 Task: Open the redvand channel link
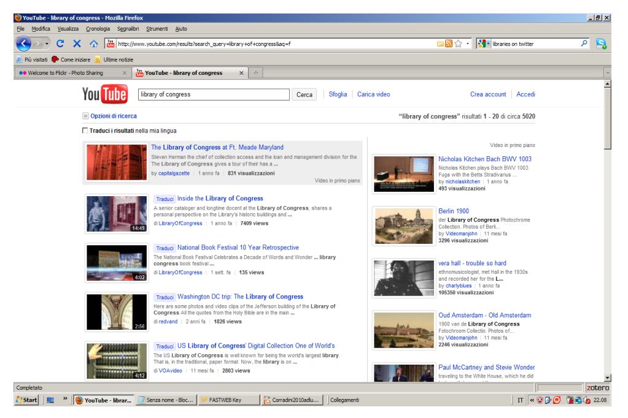(168, 322)
